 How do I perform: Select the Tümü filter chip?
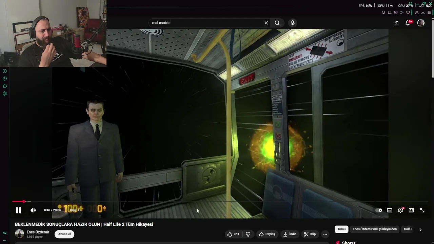pos(341,229)
